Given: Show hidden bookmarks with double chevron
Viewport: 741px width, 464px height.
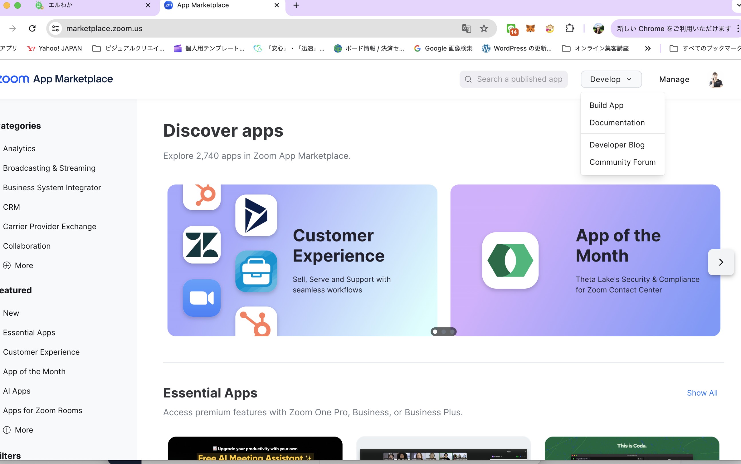Looking at the screenshot, I should tap(648, 48).
